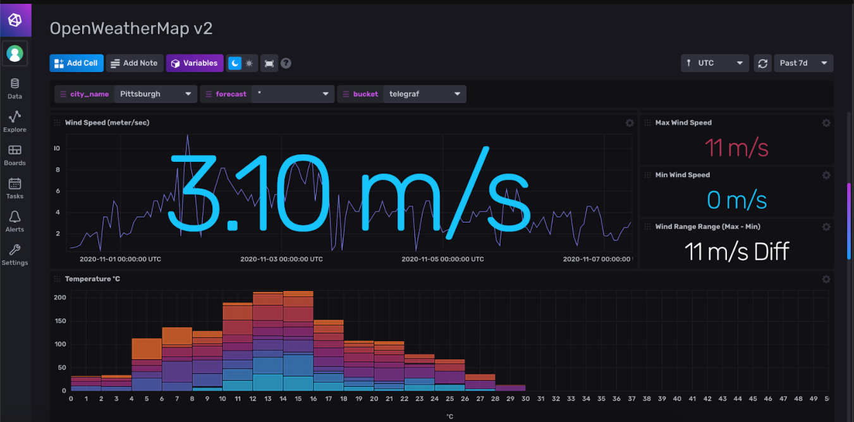Click the Add Cell button
Viewport: 854px width, 422px height.
point(76,63)
